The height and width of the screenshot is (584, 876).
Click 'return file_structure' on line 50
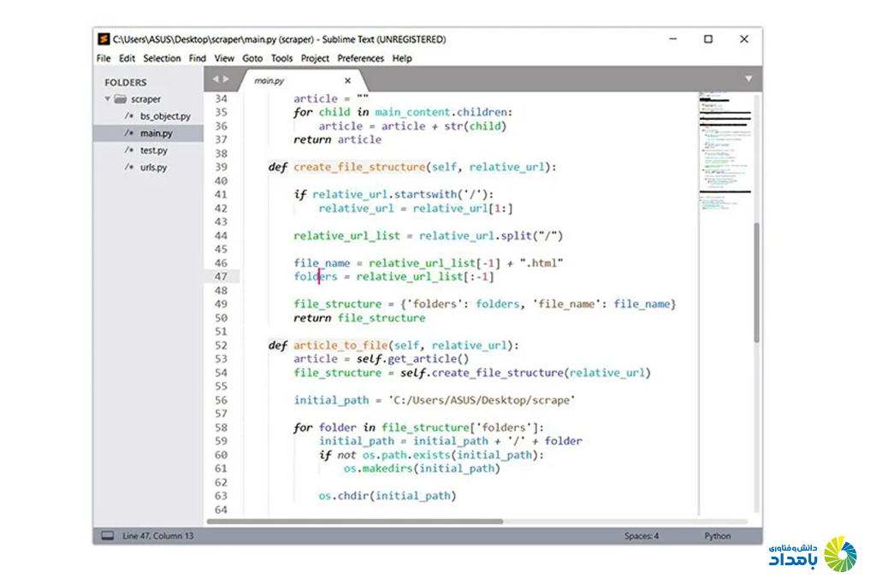coord(359,318)
